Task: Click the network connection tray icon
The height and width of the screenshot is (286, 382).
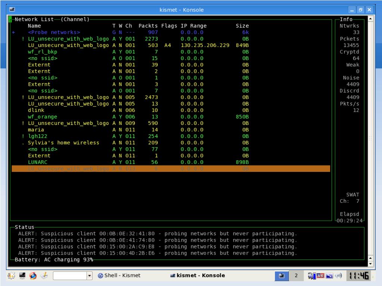Action: 311,276
